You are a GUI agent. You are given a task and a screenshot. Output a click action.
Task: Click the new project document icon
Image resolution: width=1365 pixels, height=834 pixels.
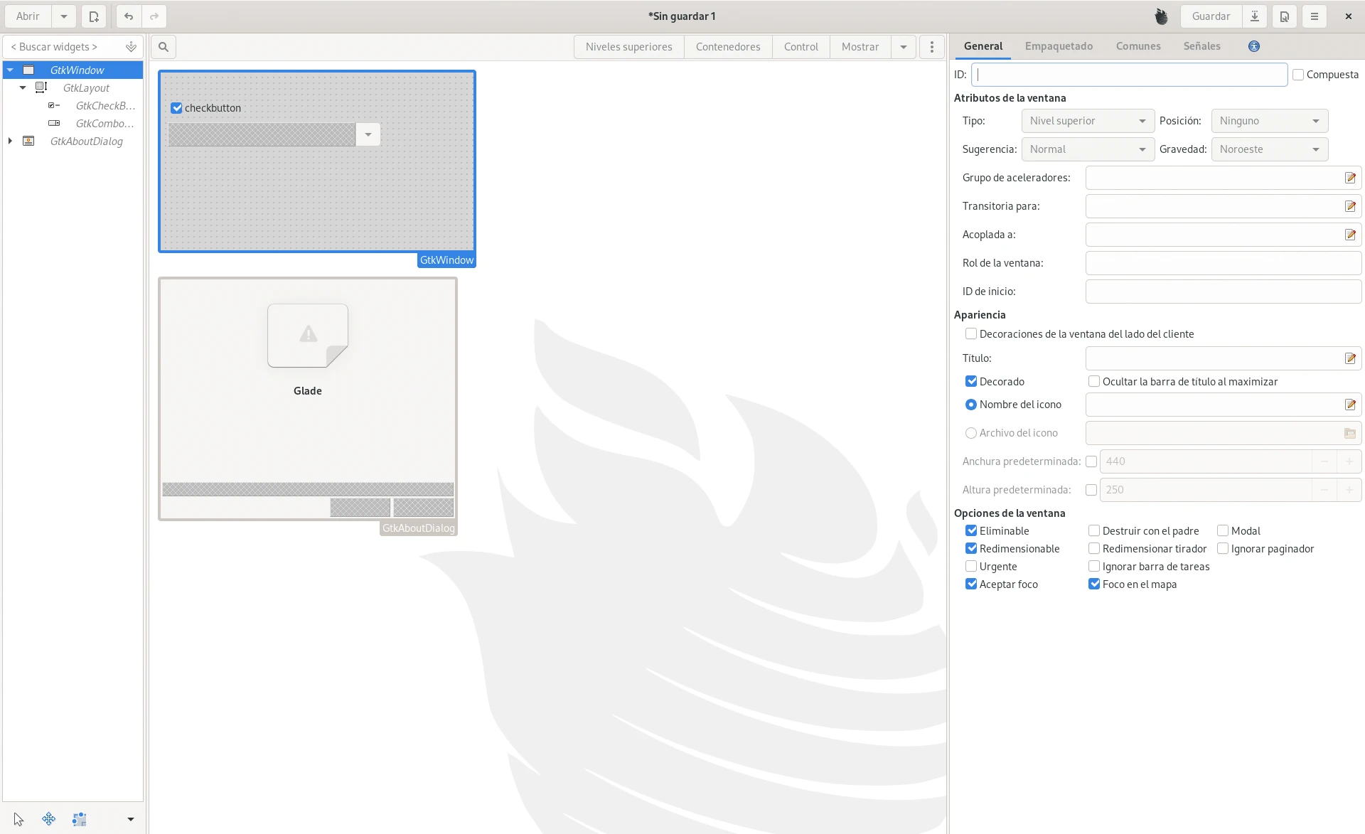pyautogui.click(x=94, y=16)
